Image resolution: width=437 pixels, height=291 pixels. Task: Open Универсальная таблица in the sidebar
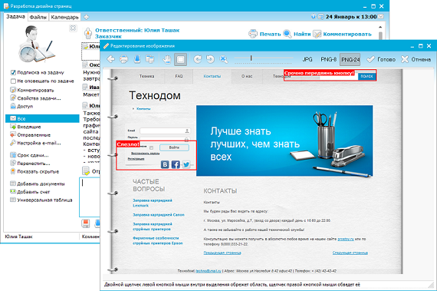[x=41, y=200]
